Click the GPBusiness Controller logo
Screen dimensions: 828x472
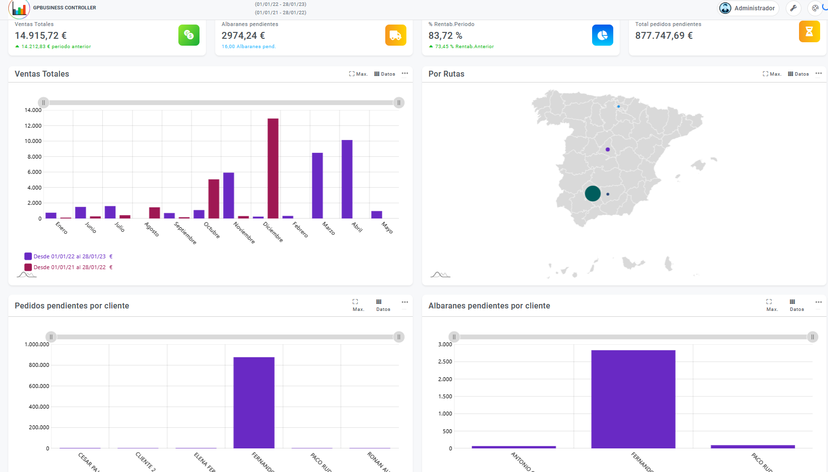pyautogui.click(x=19, y=8)
